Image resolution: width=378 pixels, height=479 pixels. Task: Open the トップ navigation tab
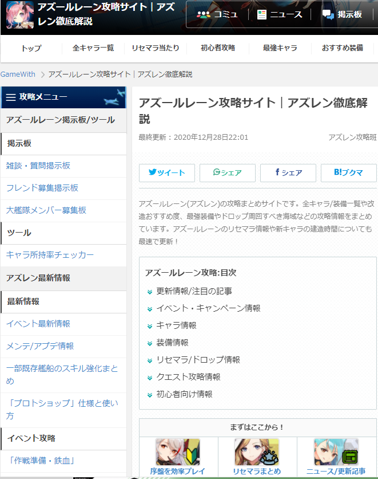pos(31,48)
